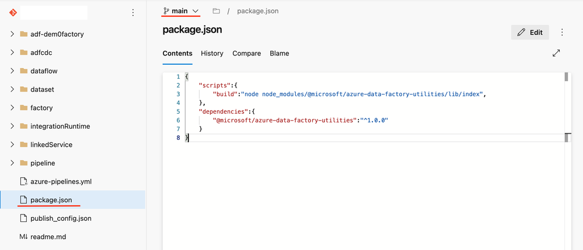Click the repository Git logo icon
This screenshot has width=583, height=250.
[13, 13]
